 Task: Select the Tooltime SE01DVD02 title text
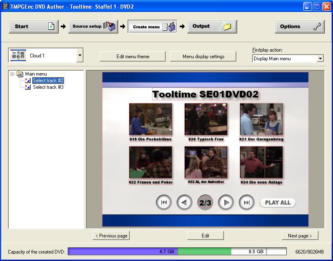205,94
